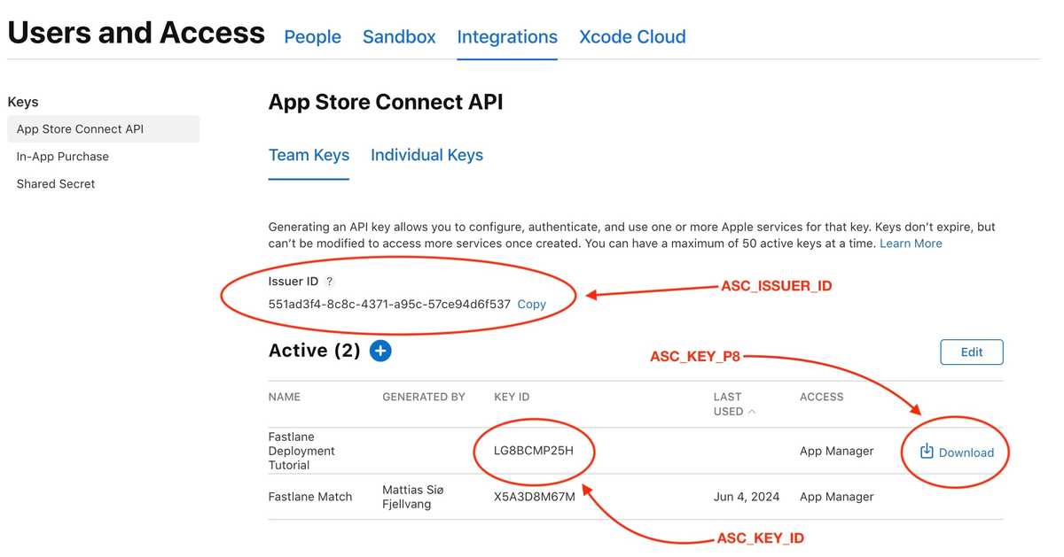Viewport: 1064px width, 557px height.
Task: Open the Xcode Cloud tab
Action: point(632,36)
